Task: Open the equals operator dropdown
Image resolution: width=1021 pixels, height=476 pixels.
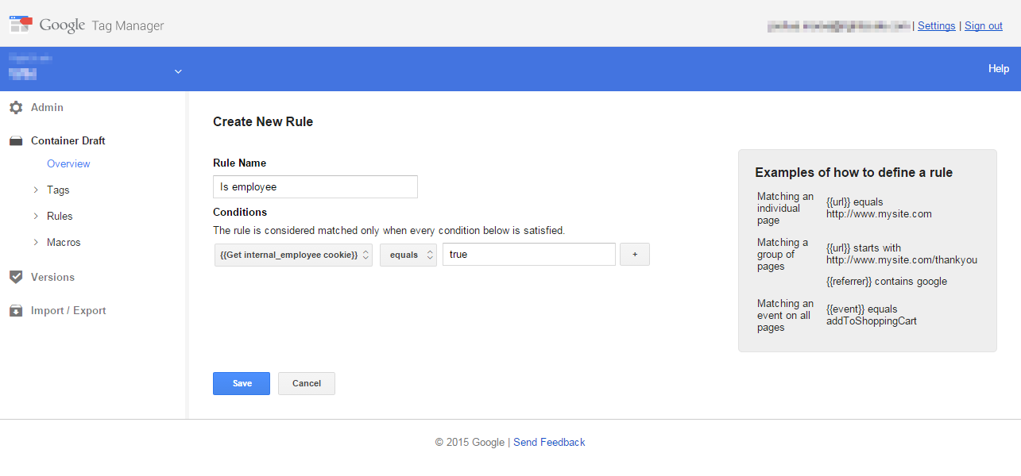Action: (408, 254)
